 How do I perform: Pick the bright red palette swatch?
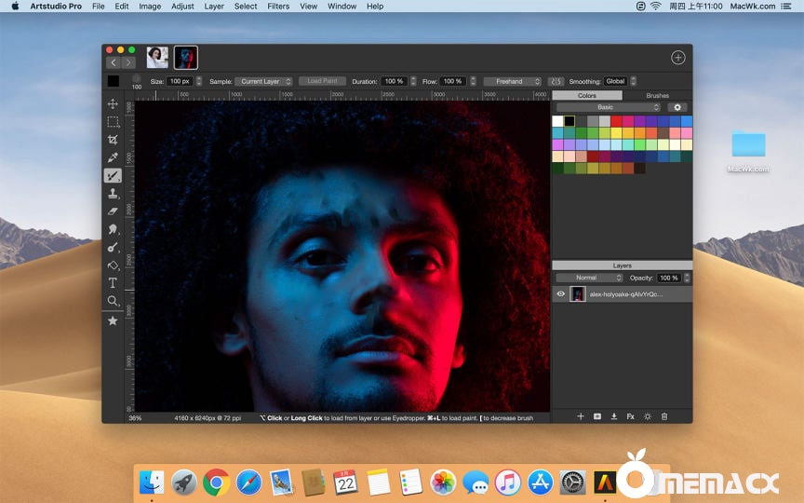coord(617,121)
